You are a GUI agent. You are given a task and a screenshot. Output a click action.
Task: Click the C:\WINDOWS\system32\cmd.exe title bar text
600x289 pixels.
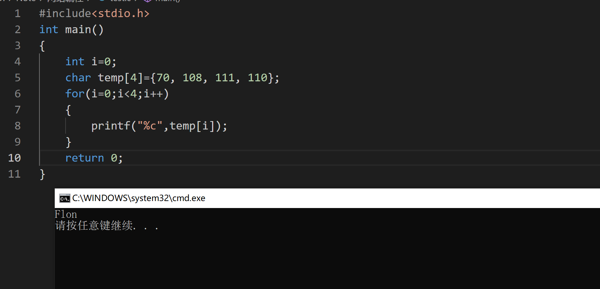pyautogui.click(x=138, y=198)
